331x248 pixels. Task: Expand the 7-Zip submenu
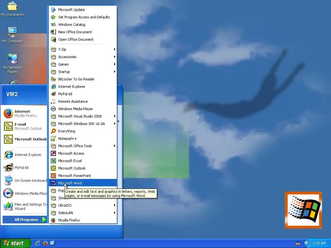point(83,49)
